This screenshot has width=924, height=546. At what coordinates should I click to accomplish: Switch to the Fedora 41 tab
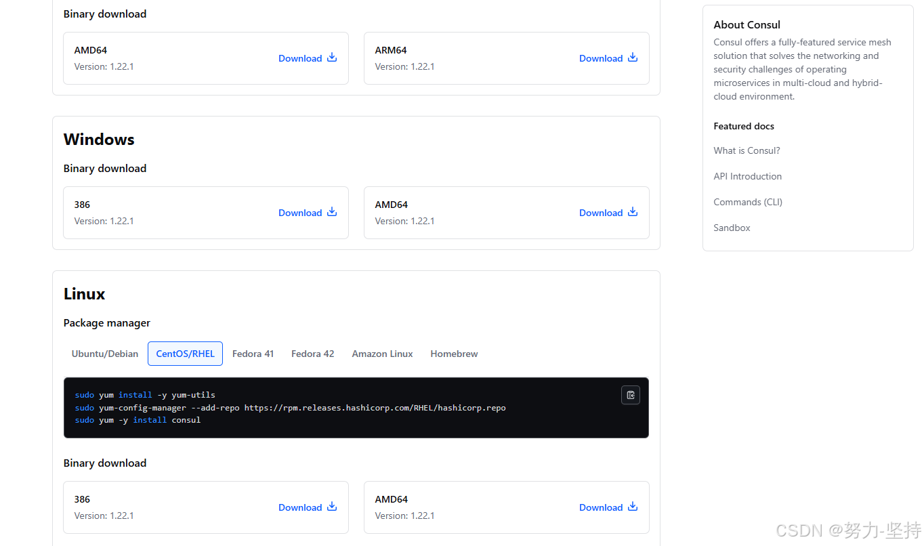click(x=253, y=354)
